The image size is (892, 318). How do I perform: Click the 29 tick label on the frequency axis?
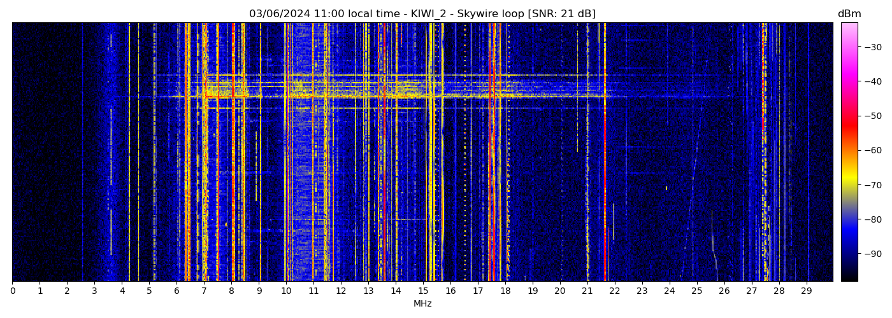(806, 291)
